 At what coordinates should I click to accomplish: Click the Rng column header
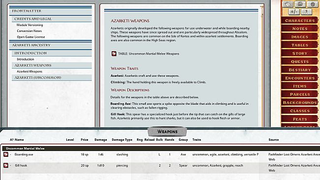click(x=140, y=140)
